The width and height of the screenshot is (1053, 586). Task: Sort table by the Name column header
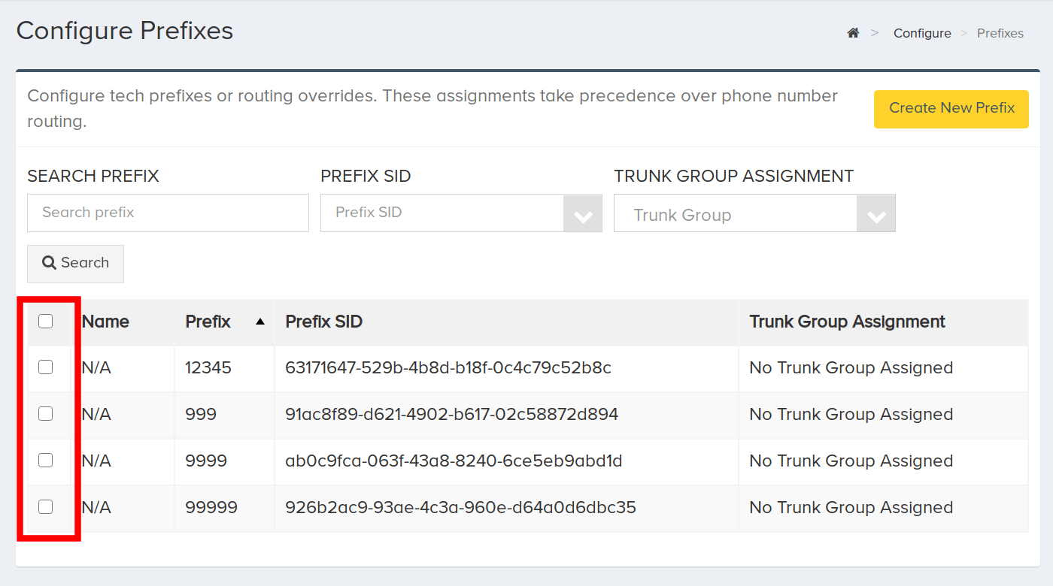[105, 322]
